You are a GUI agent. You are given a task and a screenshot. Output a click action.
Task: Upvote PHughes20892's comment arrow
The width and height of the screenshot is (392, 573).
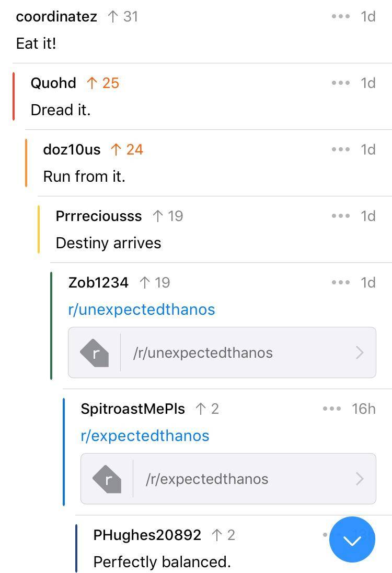point(217,535)
